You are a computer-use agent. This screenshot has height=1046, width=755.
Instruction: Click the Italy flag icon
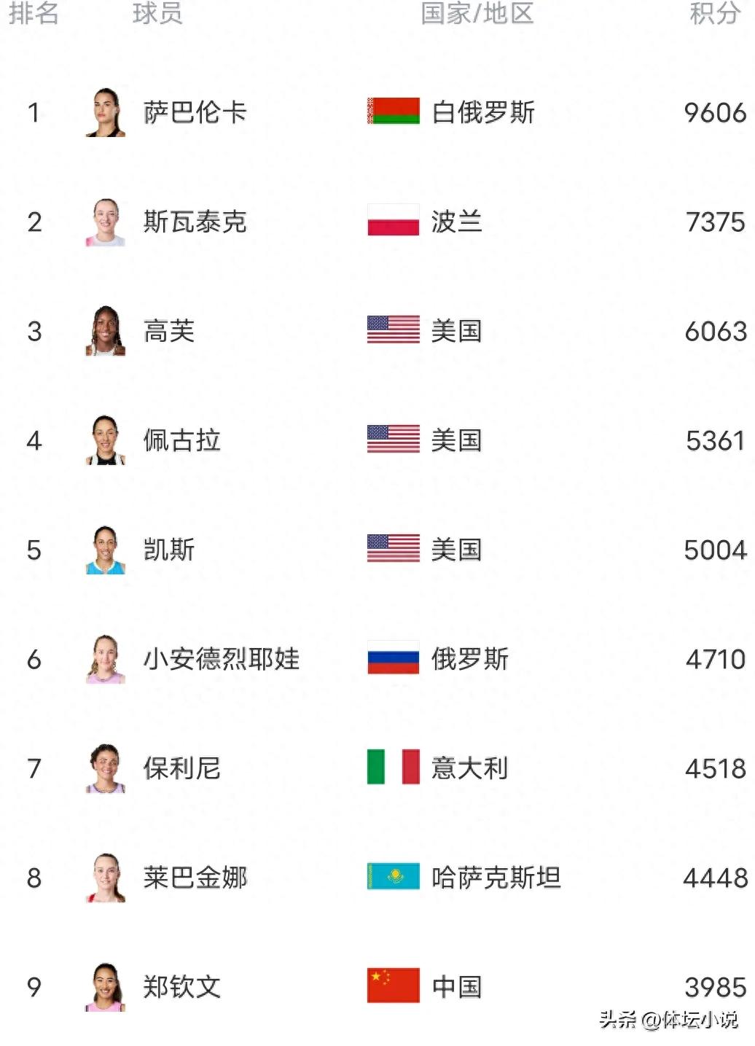click(393, 768)
